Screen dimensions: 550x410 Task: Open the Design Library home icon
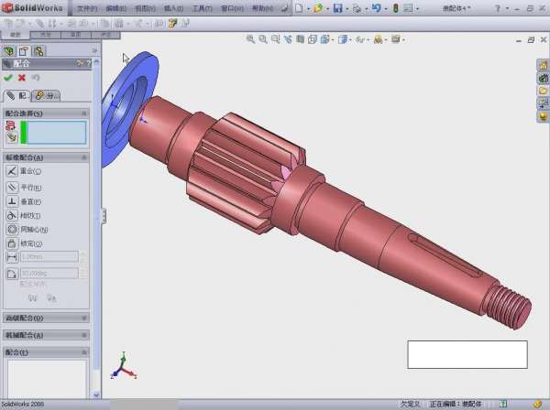click(544, 65)
